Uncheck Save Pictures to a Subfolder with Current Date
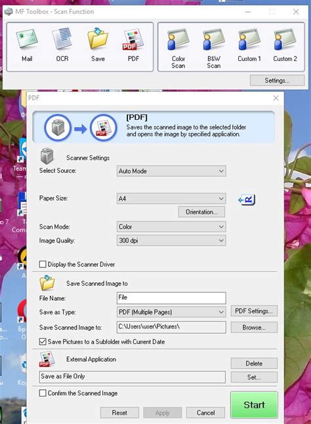The height and width of the screenshot is (424, 311). pos(43,341)
